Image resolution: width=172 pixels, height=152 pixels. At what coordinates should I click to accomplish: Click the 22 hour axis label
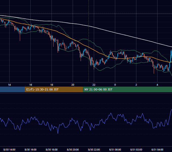click(x=94, y=85)
